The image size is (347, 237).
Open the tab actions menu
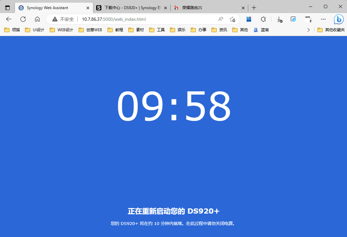click(7, 7)
